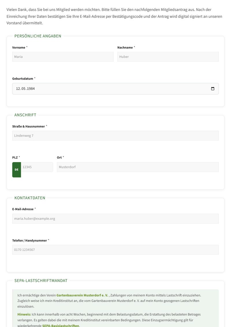Viewport: 231px width, 327px height.
Task: Focus the E-Mail-Adresse field
Action: tap(115, 218)
